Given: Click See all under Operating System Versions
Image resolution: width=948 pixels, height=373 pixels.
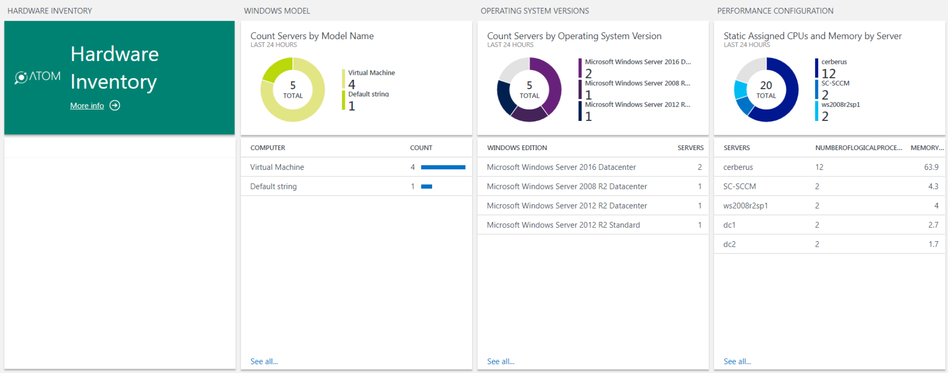Looking at the screenshot, I should tap(501, 362).
